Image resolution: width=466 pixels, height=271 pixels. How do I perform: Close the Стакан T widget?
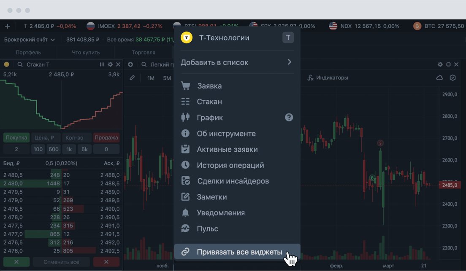[118, 64]
